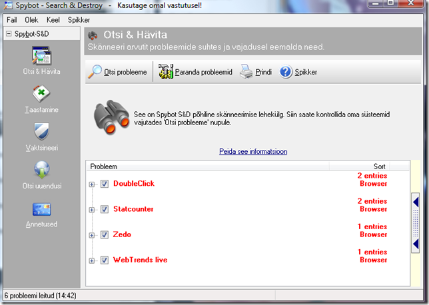Sort by the Probleem column header
429x305 pixels.
point(208,166)
